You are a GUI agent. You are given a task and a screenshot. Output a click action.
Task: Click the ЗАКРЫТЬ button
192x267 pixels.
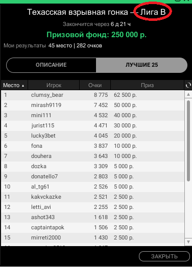tap(164, 256)
